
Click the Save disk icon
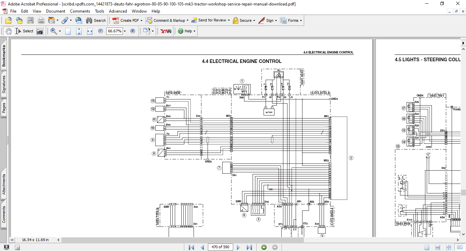tap(30, 20)
